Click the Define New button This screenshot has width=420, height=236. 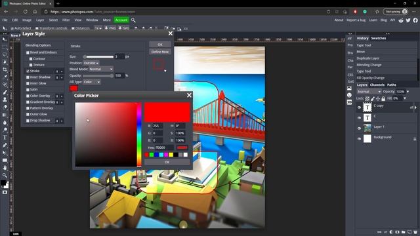(x=160, y=52)
